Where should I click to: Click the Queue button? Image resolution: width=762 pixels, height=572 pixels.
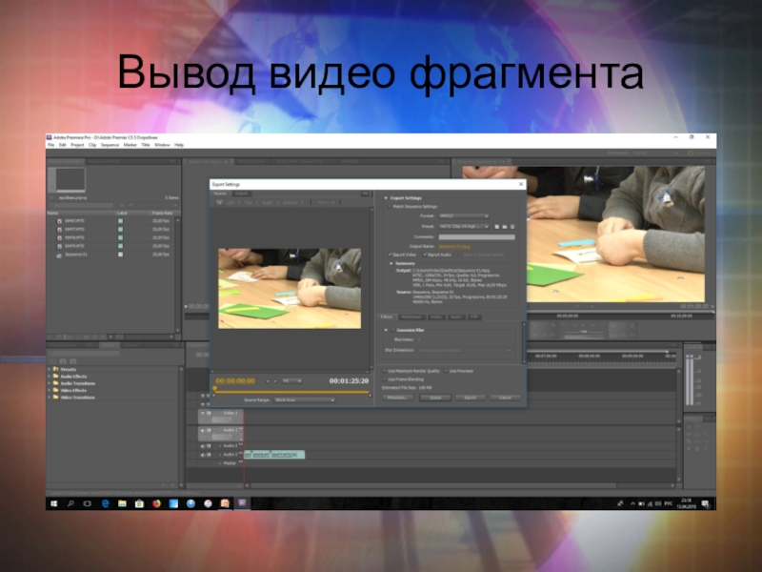click(434, 397)
